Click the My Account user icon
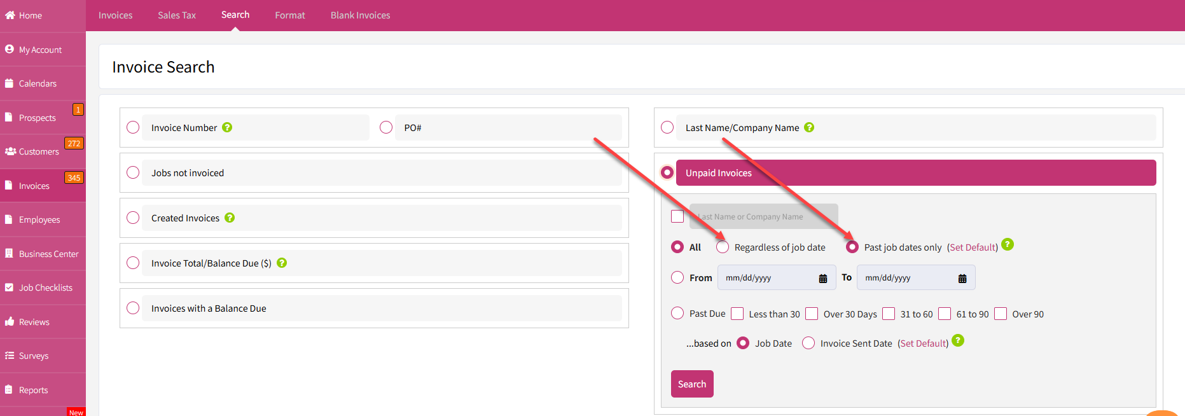The width and height of the screenshot is (1185, 416). (x=10, y=49)
